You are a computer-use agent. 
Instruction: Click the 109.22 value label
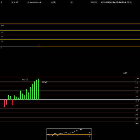coord(45,82)
